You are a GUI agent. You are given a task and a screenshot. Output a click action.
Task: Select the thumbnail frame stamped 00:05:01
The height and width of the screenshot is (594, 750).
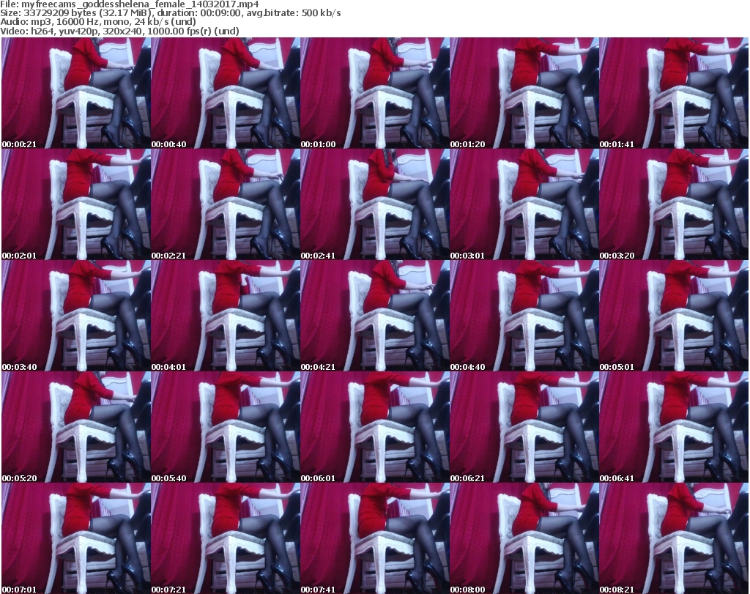tap(674, 316)
